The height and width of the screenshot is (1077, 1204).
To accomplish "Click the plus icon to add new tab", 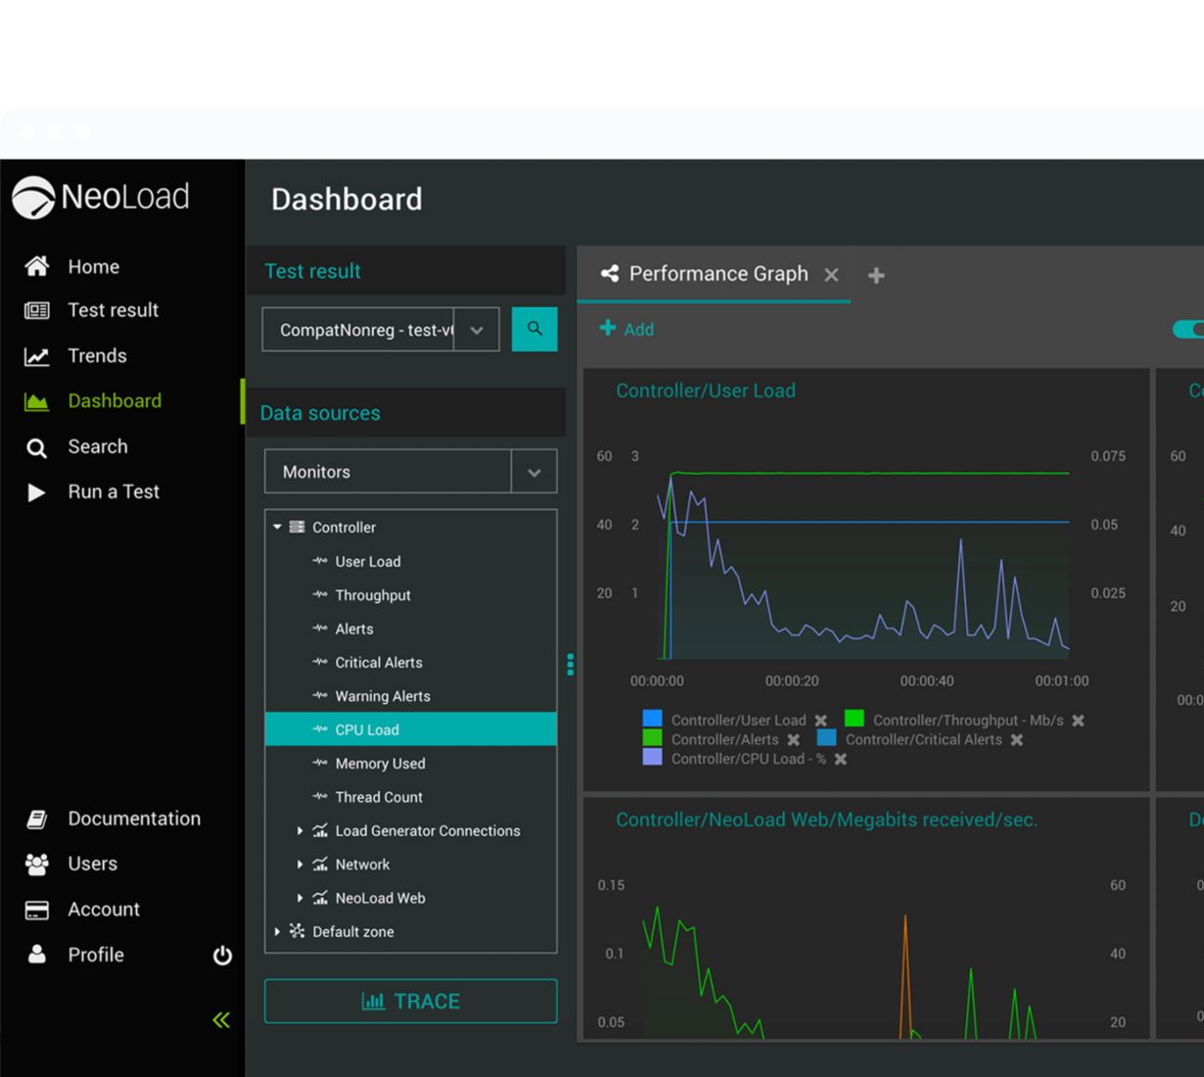I will coord(876,275).
